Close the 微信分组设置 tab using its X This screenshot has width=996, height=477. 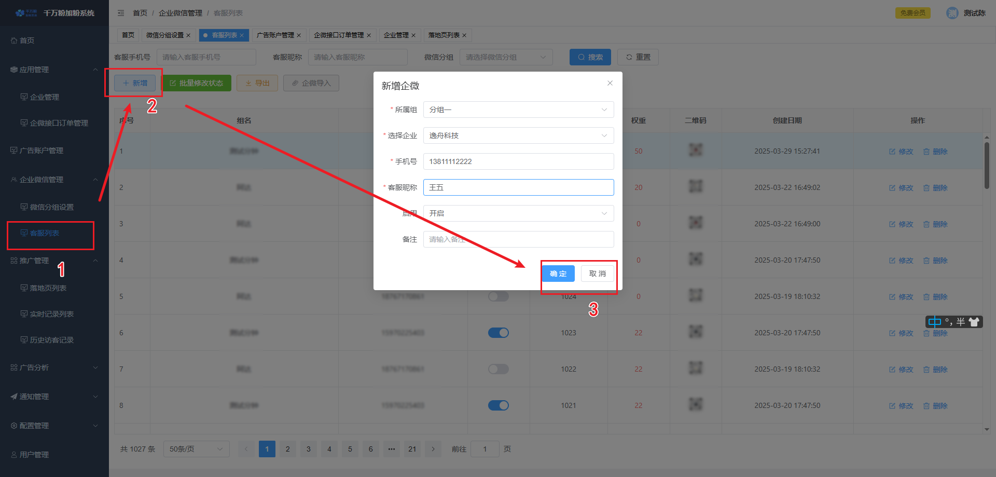188,35
